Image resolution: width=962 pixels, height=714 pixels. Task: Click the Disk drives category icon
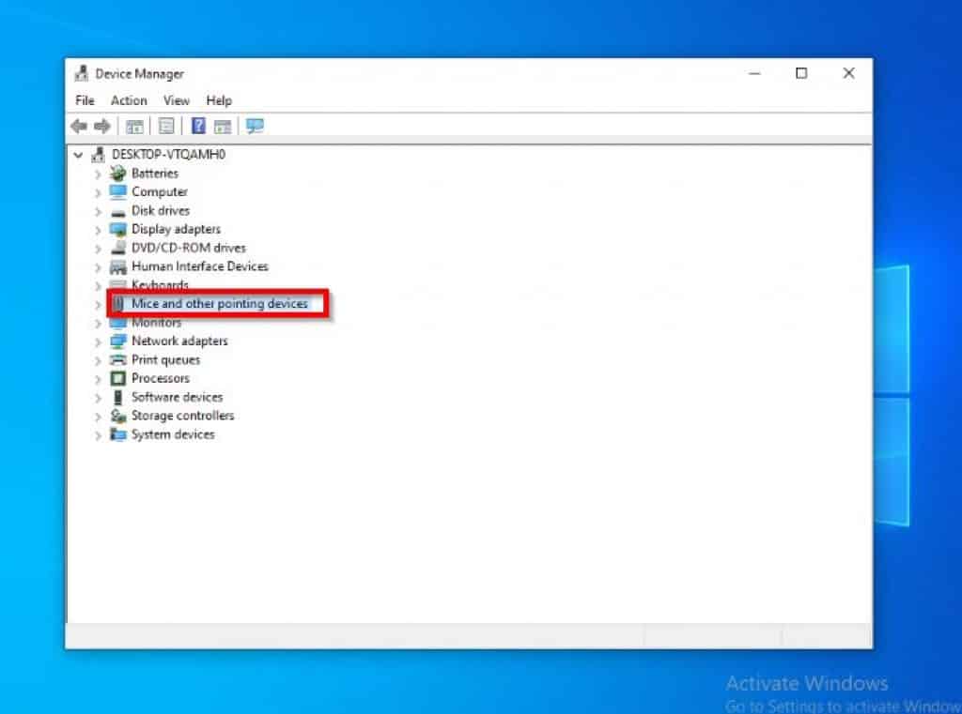pyautogui.click(x=117, y=211)
